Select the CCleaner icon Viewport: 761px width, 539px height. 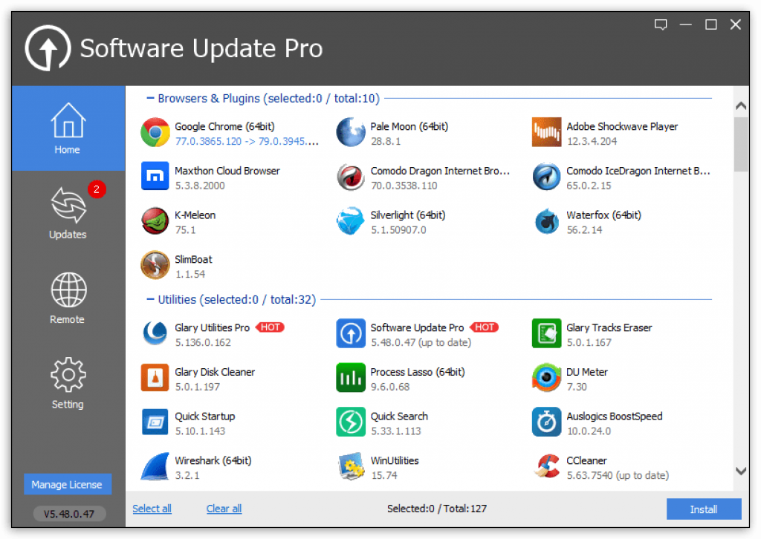(546, 466)
